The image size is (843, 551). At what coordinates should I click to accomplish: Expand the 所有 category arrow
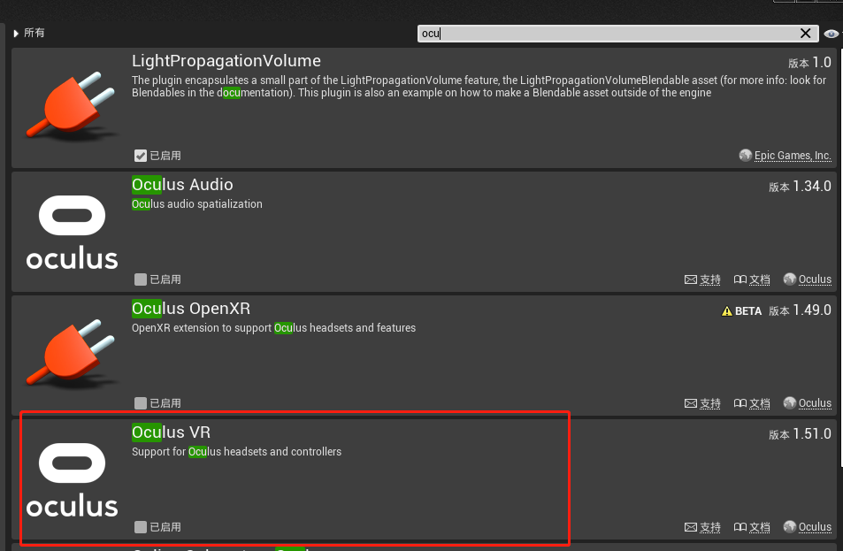point(16,34)
